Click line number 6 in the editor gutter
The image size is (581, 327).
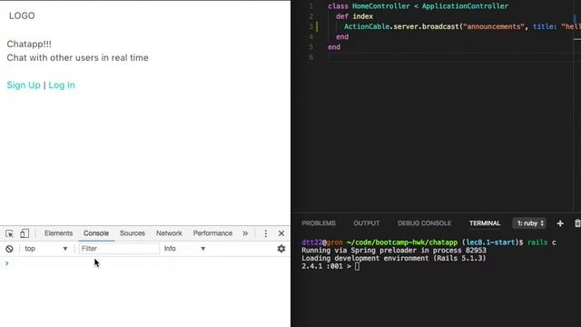point(310,57)
